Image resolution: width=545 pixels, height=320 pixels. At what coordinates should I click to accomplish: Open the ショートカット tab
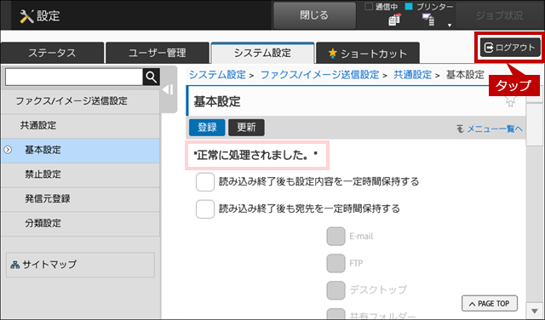coord(367,53)
